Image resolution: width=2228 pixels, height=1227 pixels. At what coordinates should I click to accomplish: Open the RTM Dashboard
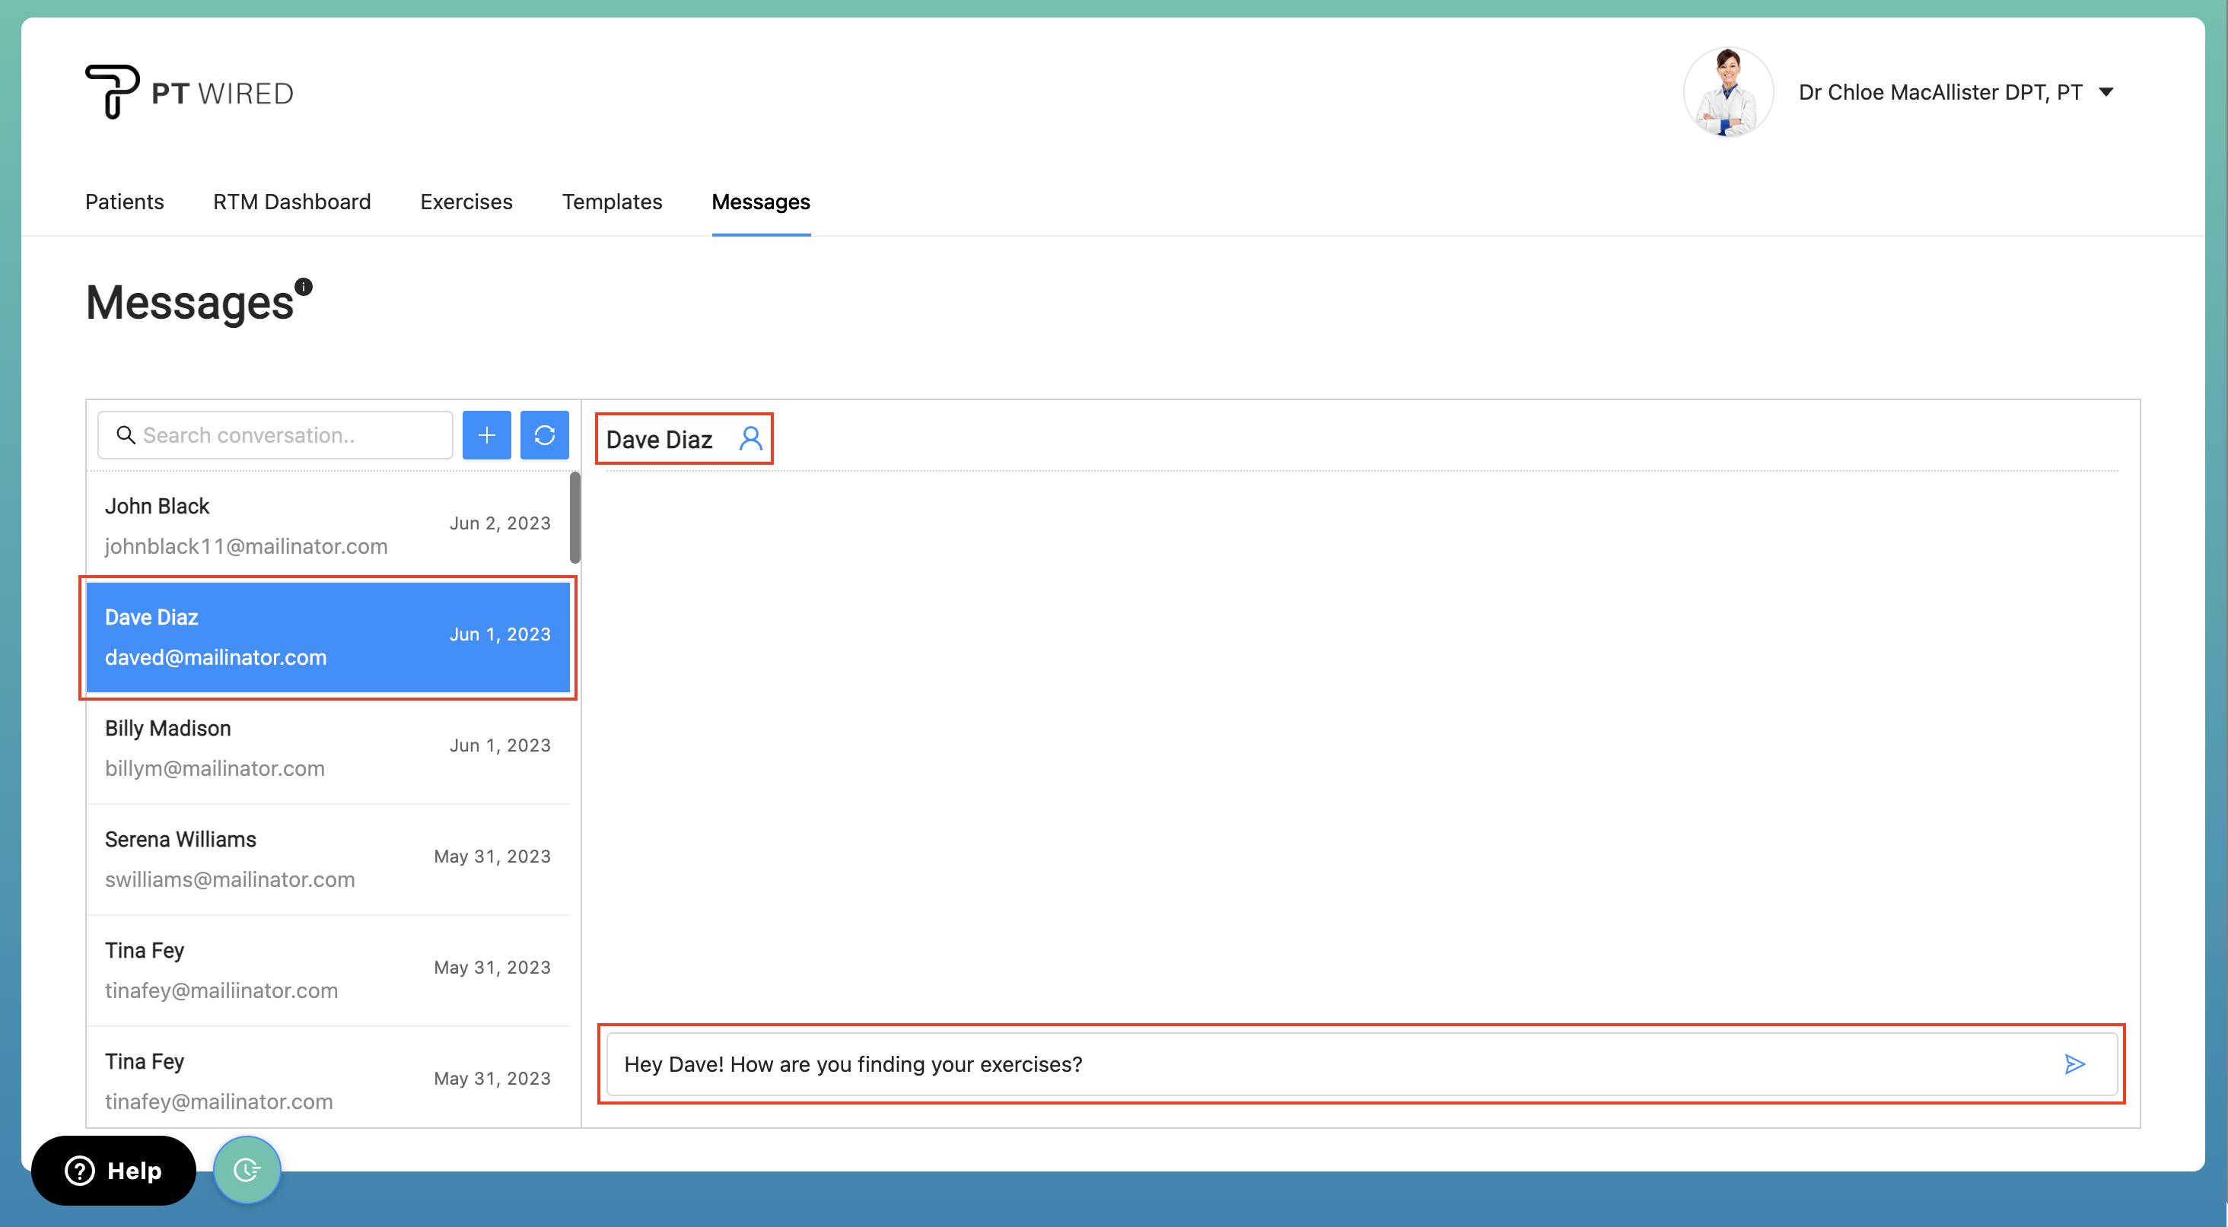click(x=291, y=202)
